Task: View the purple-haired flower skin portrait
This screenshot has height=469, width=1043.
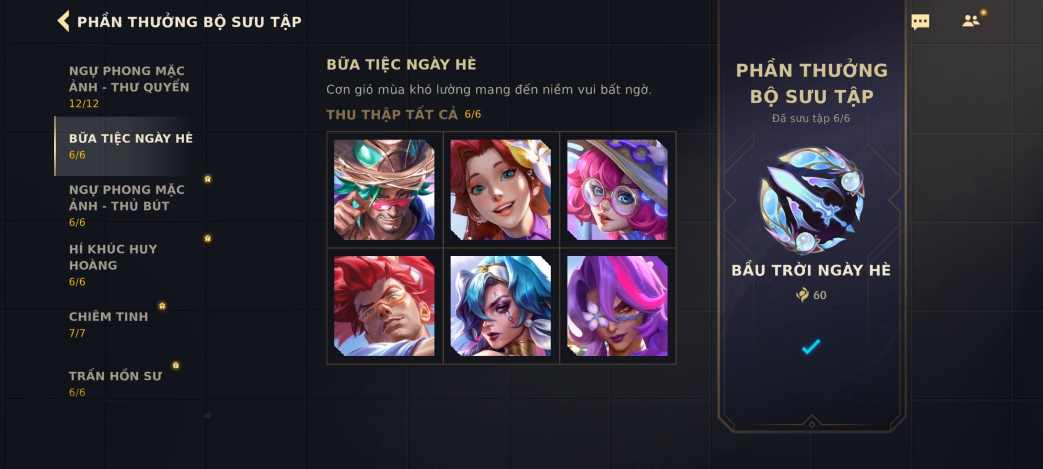Action: [x=617, y=306]
